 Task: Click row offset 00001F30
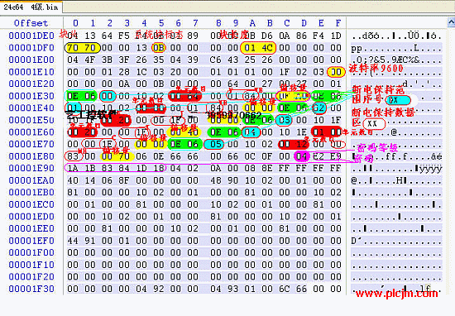[31, 289]
